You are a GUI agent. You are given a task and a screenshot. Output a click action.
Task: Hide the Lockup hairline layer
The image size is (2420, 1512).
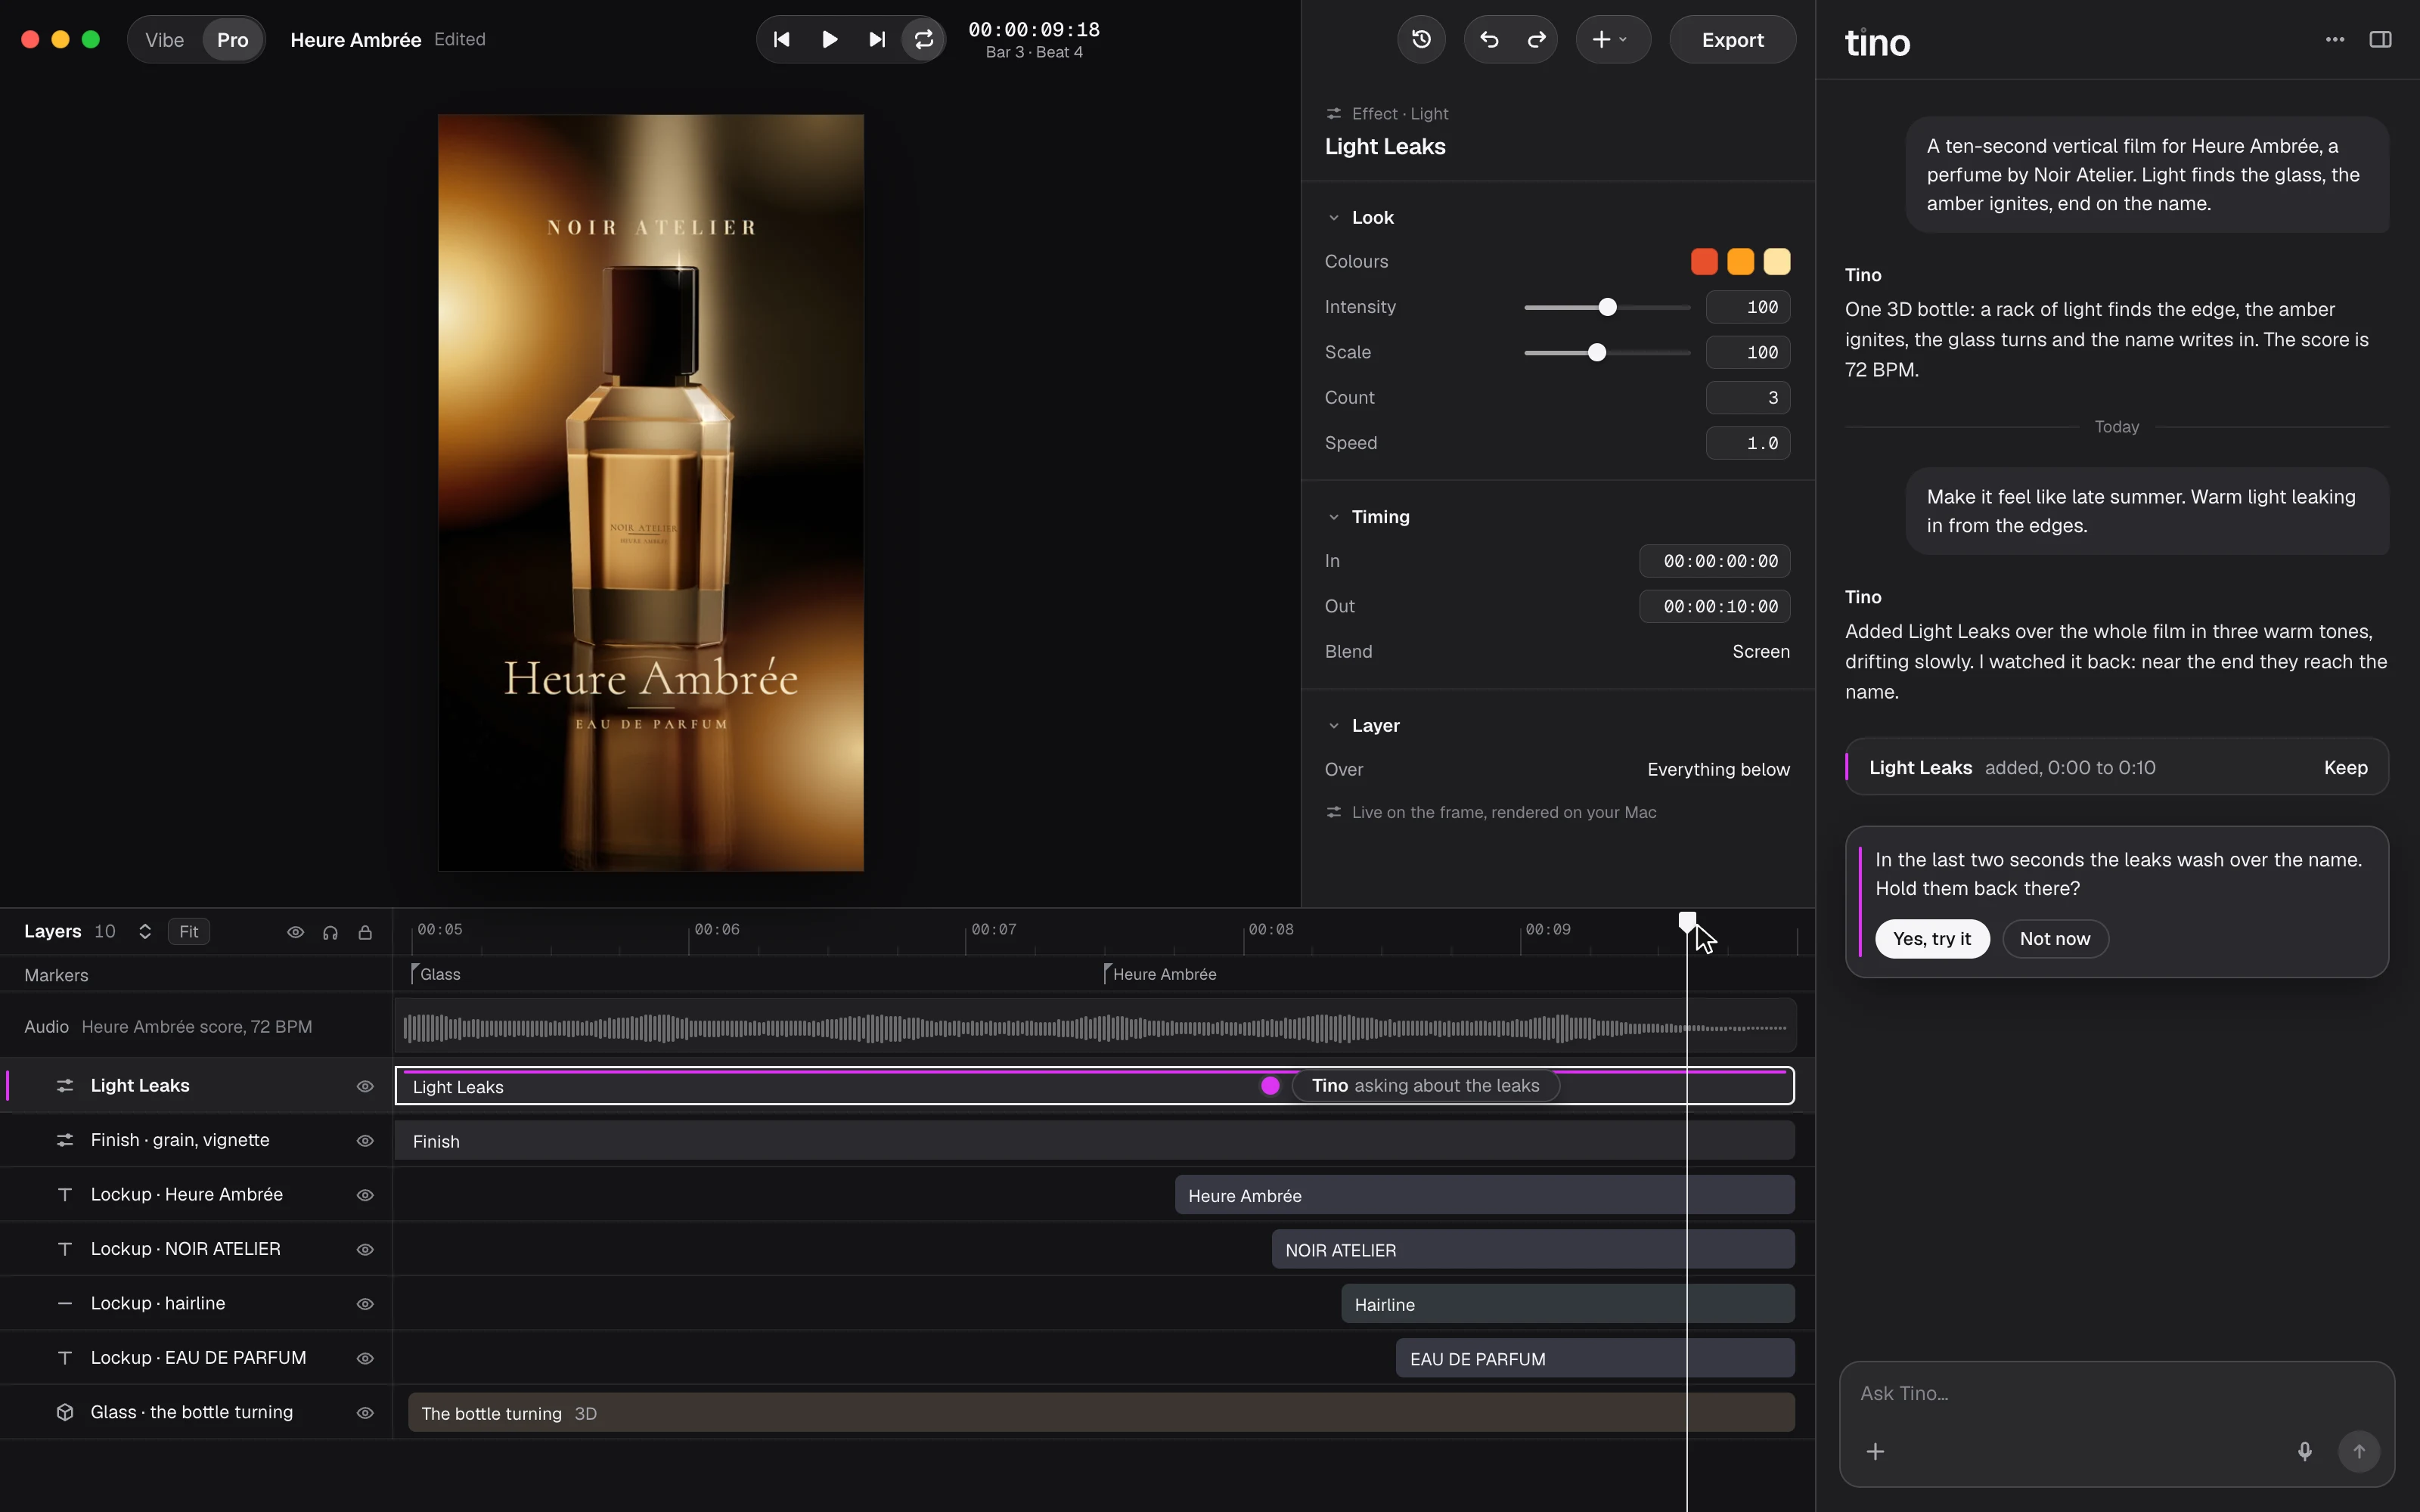point(365,1304)
